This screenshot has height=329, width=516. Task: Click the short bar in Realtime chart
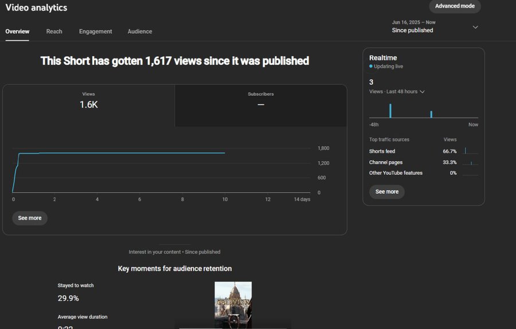[x=431, y=115]
